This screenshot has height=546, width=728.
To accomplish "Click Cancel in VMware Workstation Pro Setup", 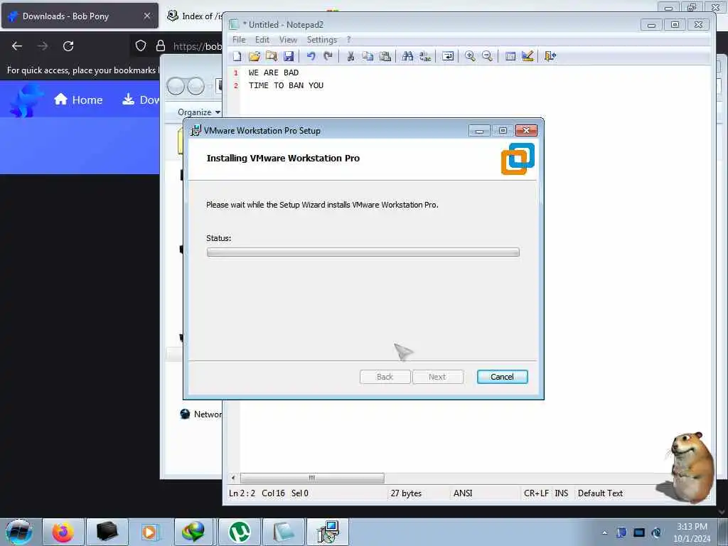I will (502, 377).
